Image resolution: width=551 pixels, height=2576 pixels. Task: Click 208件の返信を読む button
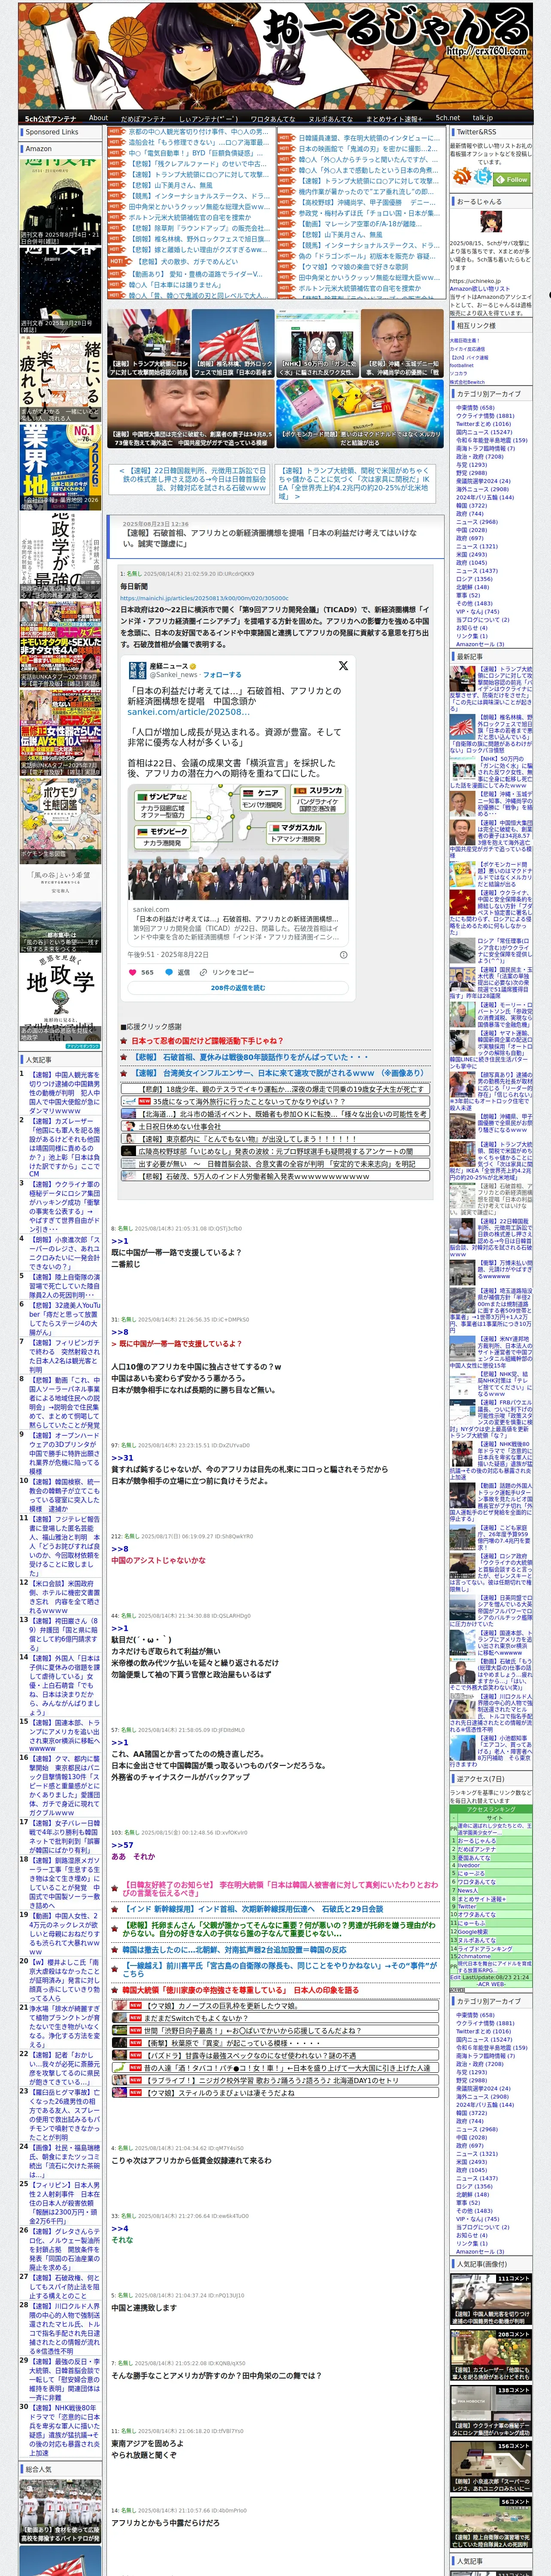238,988
